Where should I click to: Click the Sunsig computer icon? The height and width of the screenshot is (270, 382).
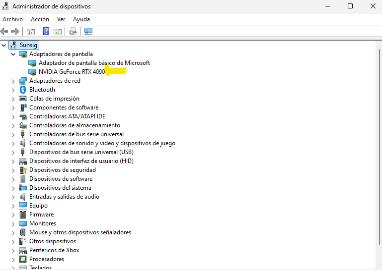[13, 45]
